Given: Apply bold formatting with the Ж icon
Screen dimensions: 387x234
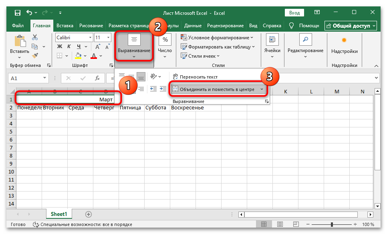Looking at the screenshot, I should [x=59, y=46].
